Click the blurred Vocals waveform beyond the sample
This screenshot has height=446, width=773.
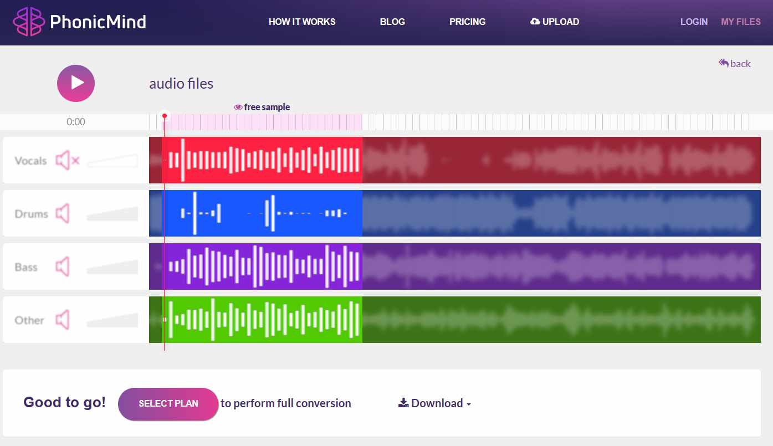click(x=561, y=160)
